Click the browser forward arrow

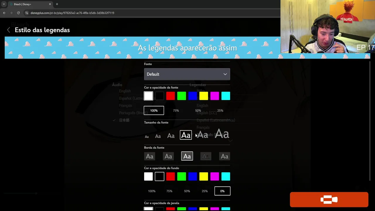tap(11, 13)
